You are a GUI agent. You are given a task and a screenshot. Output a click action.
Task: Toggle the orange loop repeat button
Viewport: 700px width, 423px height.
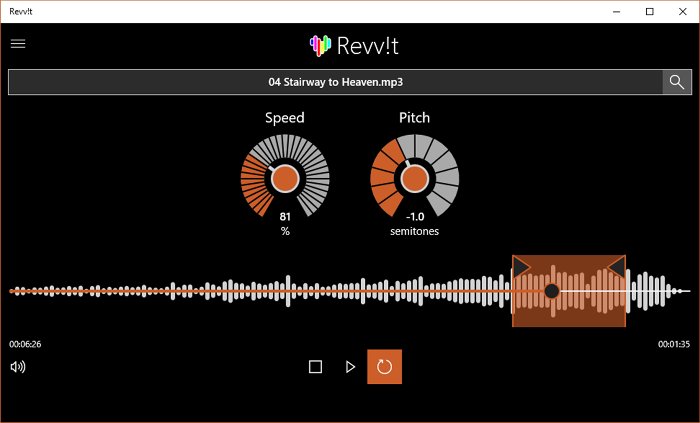point(385,367)
